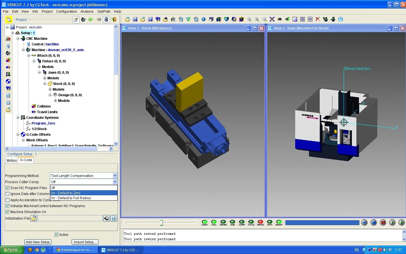
Task: Select the side-by-side view layout icon
Action: point(303,19)
